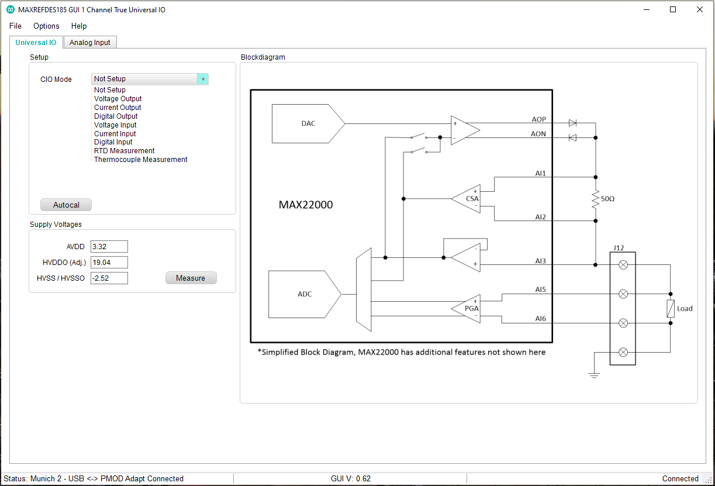
Task: Select Thermocouple Measurement mode
Action: 140,160
